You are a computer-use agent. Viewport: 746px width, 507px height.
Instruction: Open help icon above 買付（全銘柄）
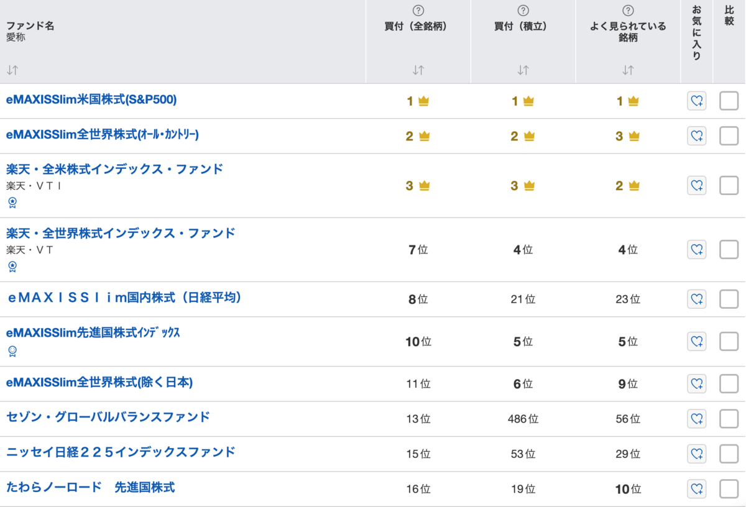(418, 10)
